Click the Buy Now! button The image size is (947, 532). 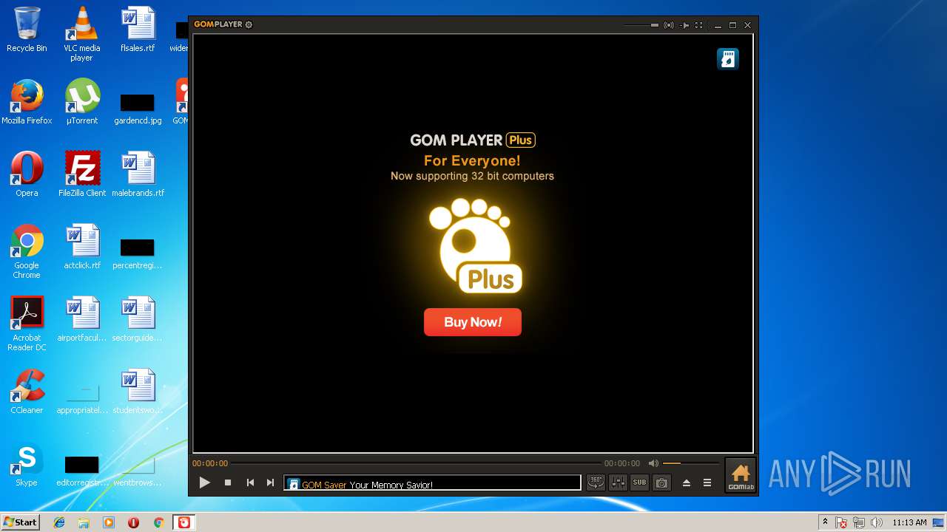point(473,322)
